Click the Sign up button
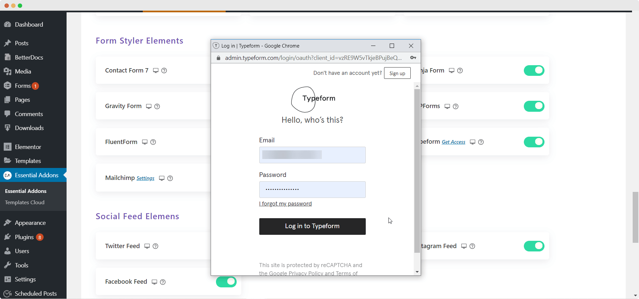Image resolution: width=639 pixels, height=299 pixels. tap(397, 73)
